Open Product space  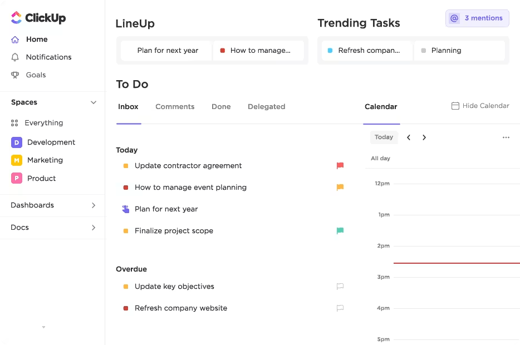pyautogui.click(x=41, y=178)
